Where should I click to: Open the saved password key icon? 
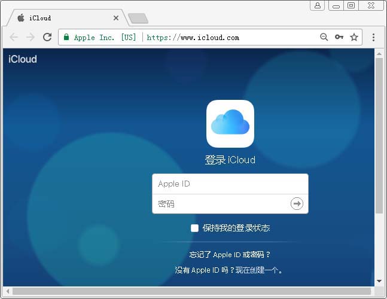tap(339, 37)
